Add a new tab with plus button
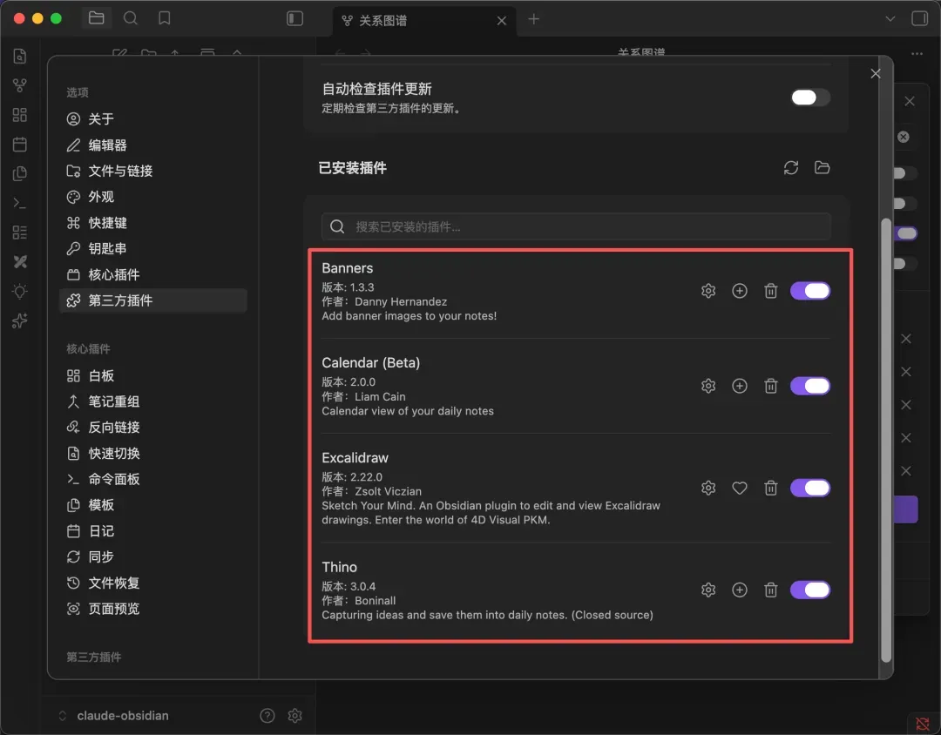This screenshot has width=941, height=735. tap(533, 19)
